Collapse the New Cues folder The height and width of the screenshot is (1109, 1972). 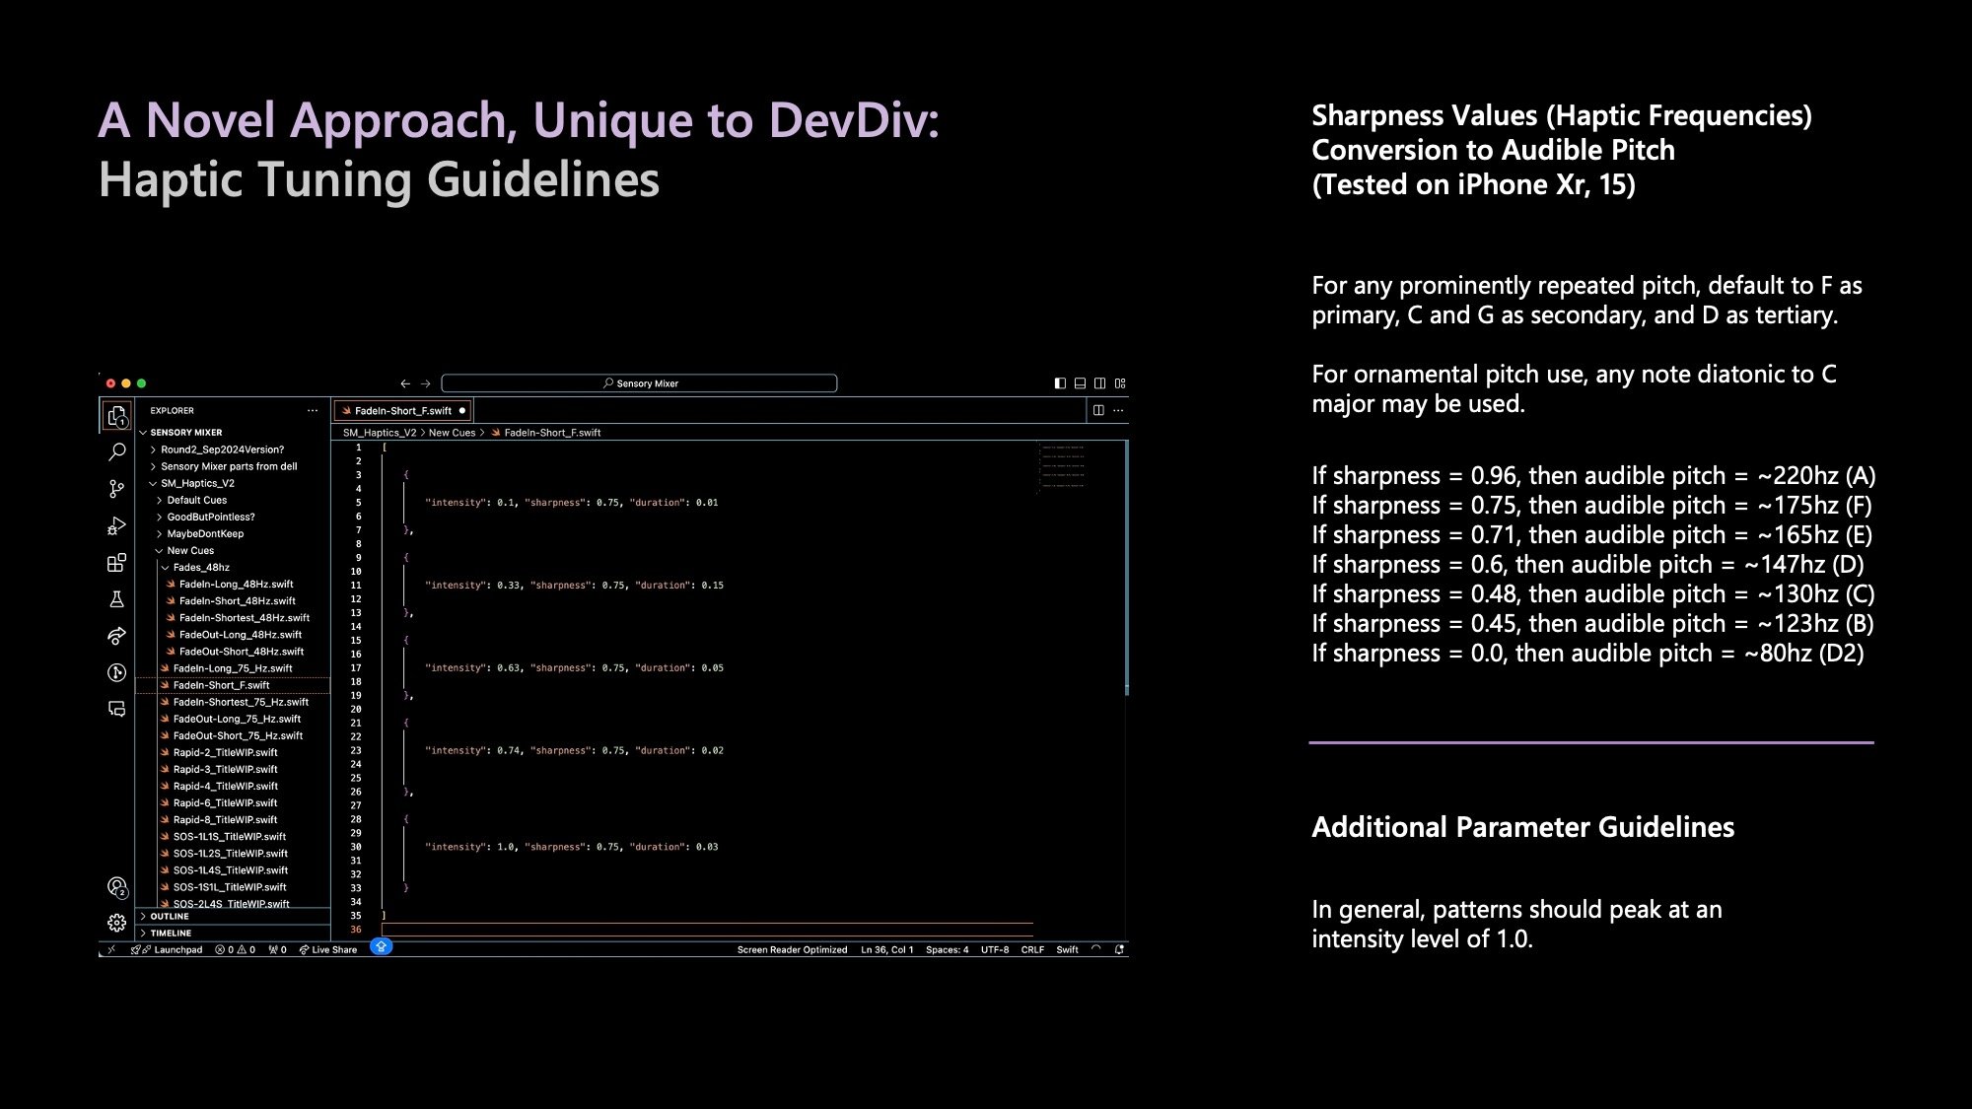coord(232,550)
